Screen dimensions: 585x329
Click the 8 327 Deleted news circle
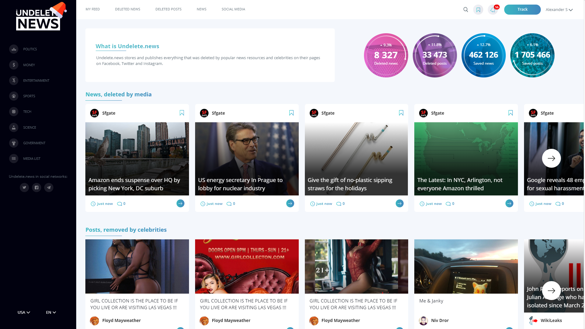coord(386,55)
